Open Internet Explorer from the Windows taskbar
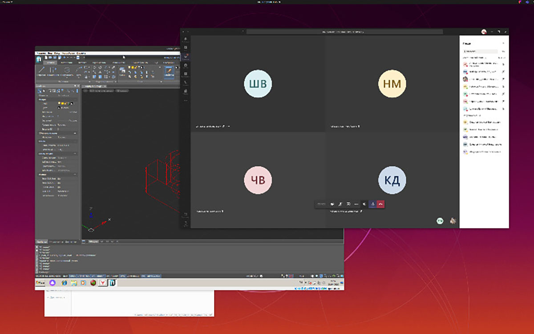Image resolution: width=534 pixels, height=334 pixels. coord(64,283)
